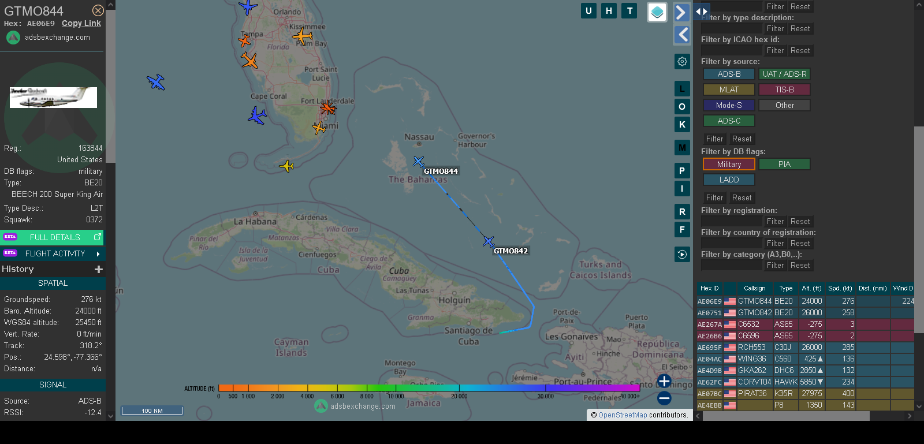Toggle the K map option button
This screenshot has height=444, width=924.
pos(682,125)
